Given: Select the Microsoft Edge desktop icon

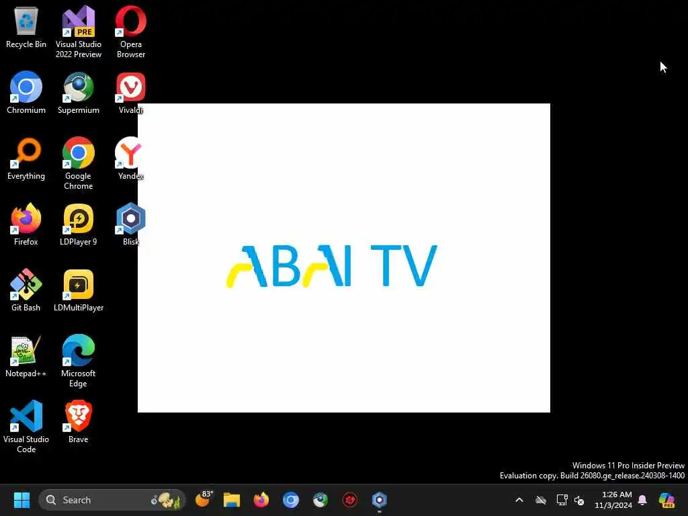Looking at the screenshot, I should click(x=79, y=361).
